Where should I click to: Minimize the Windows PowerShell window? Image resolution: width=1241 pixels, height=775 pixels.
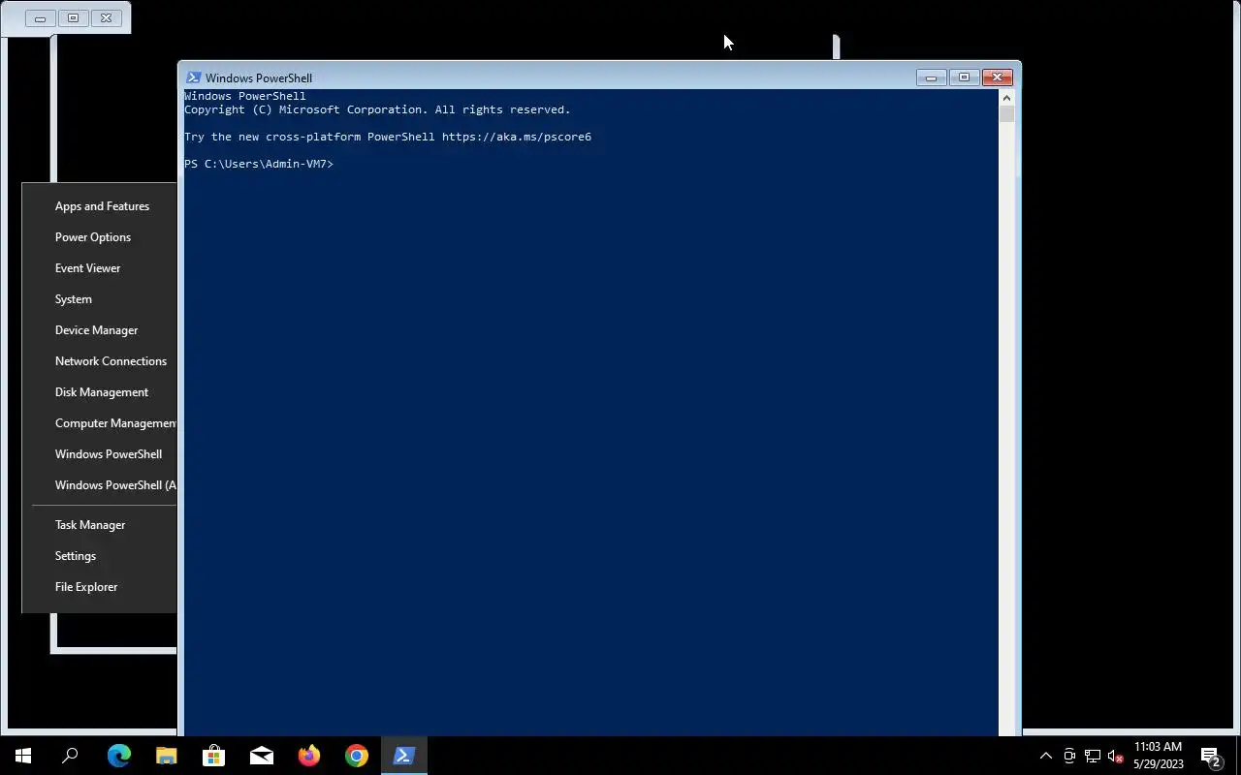931,77
